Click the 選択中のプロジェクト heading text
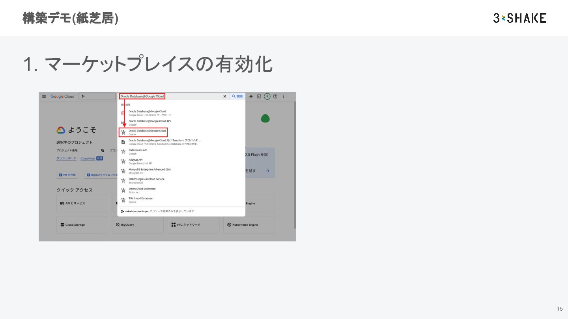568x319 pixels. click(75, 142)
